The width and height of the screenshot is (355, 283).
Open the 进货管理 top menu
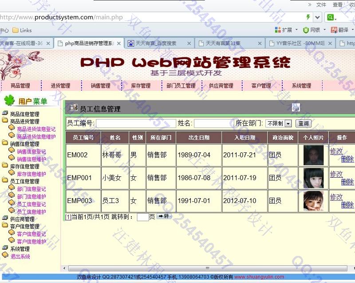60,86
